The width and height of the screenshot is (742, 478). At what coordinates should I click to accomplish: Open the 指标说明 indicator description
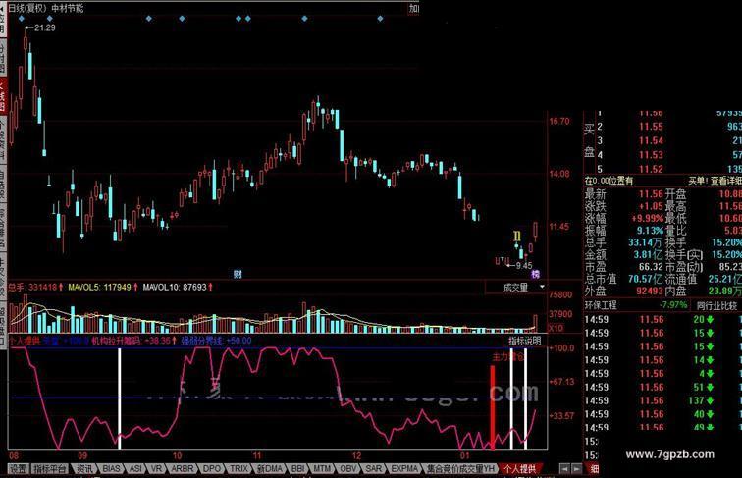coord(524,341)
